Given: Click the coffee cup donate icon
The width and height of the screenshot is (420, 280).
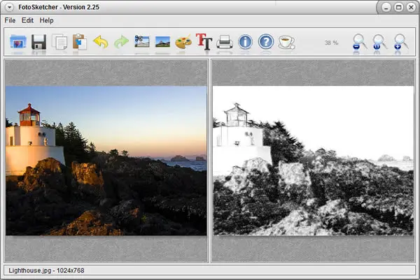Looking at the screenshot, I should tap(286, 42).
